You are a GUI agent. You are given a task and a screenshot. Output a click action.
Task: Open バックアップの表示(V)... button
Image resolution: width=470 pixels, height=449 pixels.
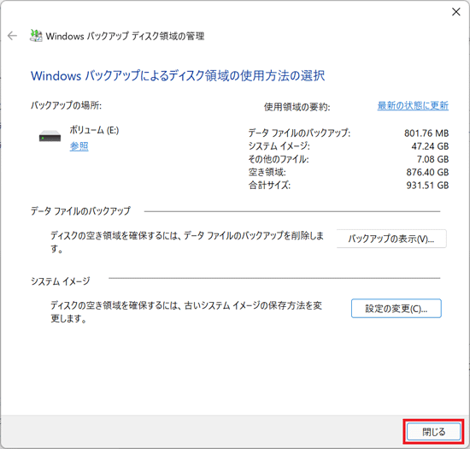[x=391, y=239]
